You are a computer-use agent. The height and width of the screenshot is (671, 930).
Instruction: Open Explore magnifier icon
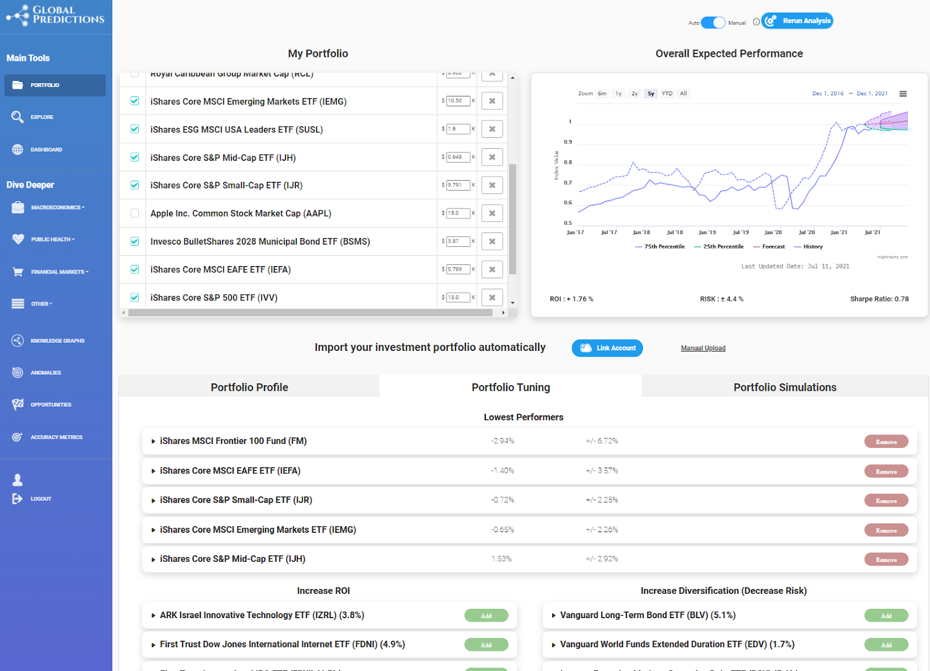point(17,117)
